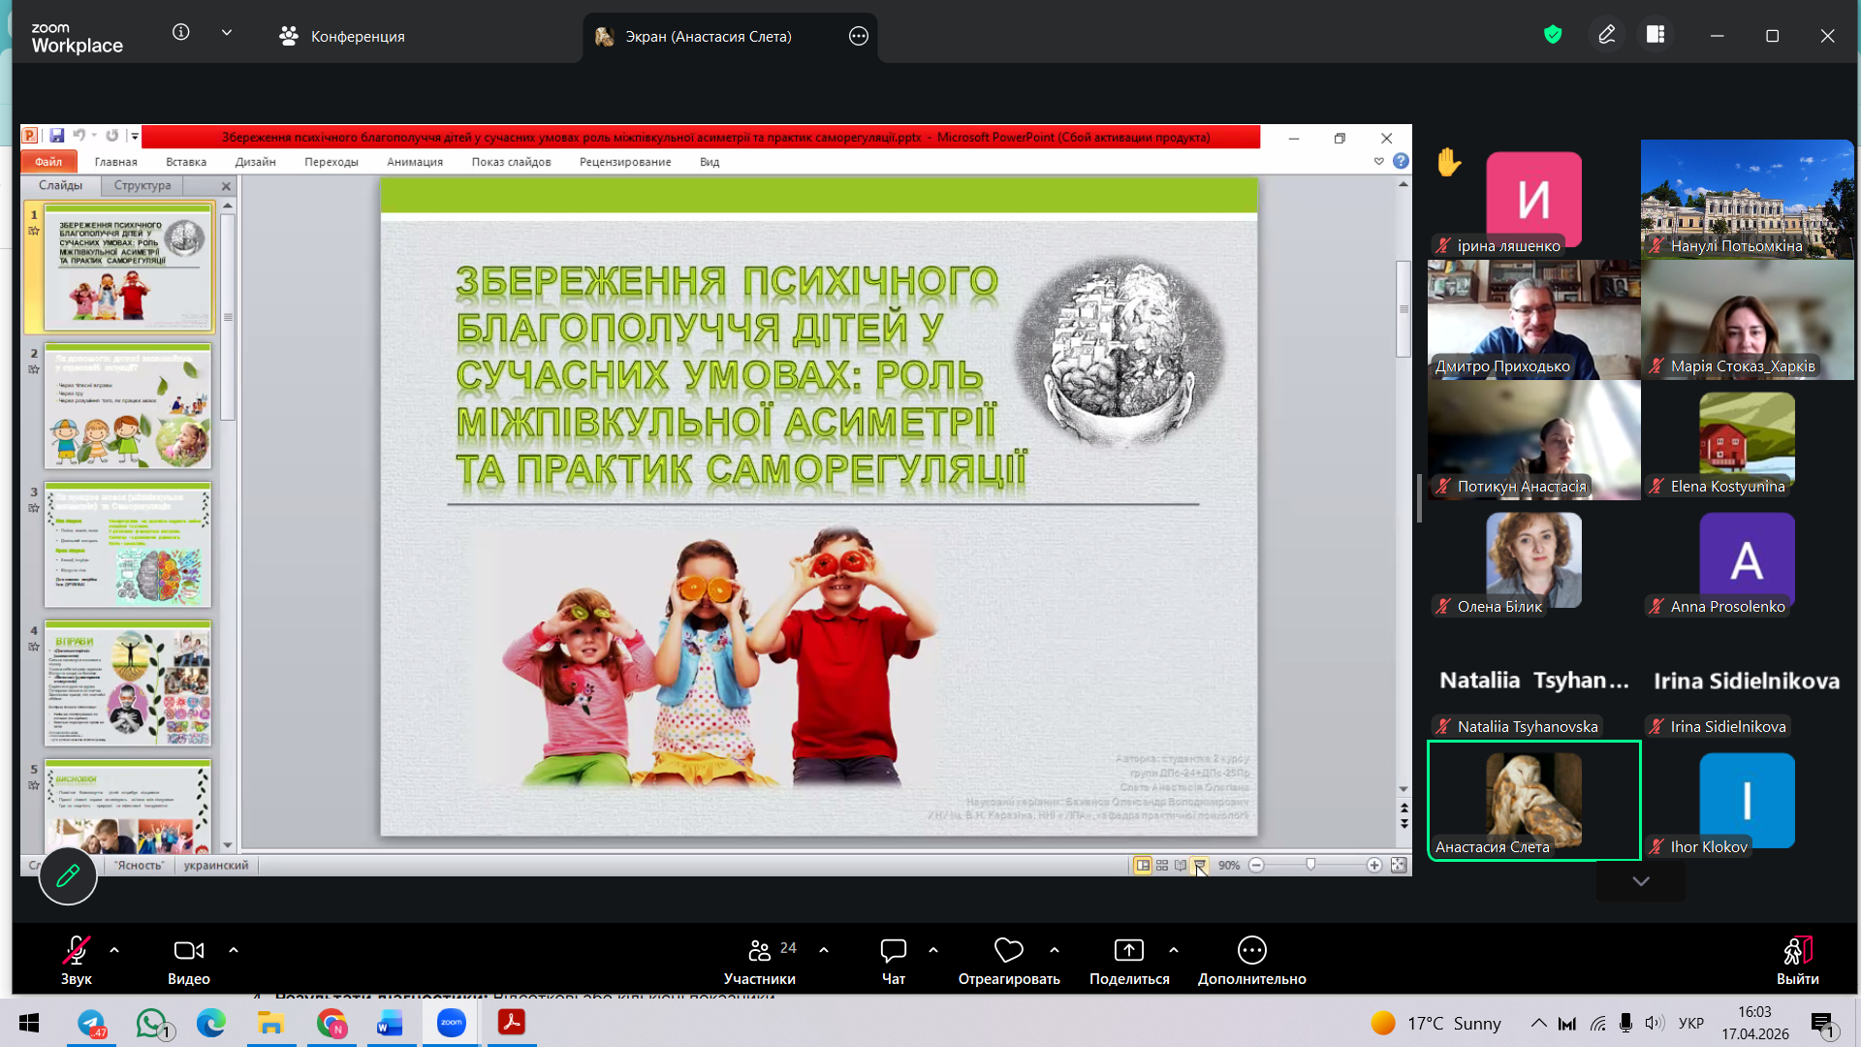Open screen share options menu (three dots)

tap(858, 36)
